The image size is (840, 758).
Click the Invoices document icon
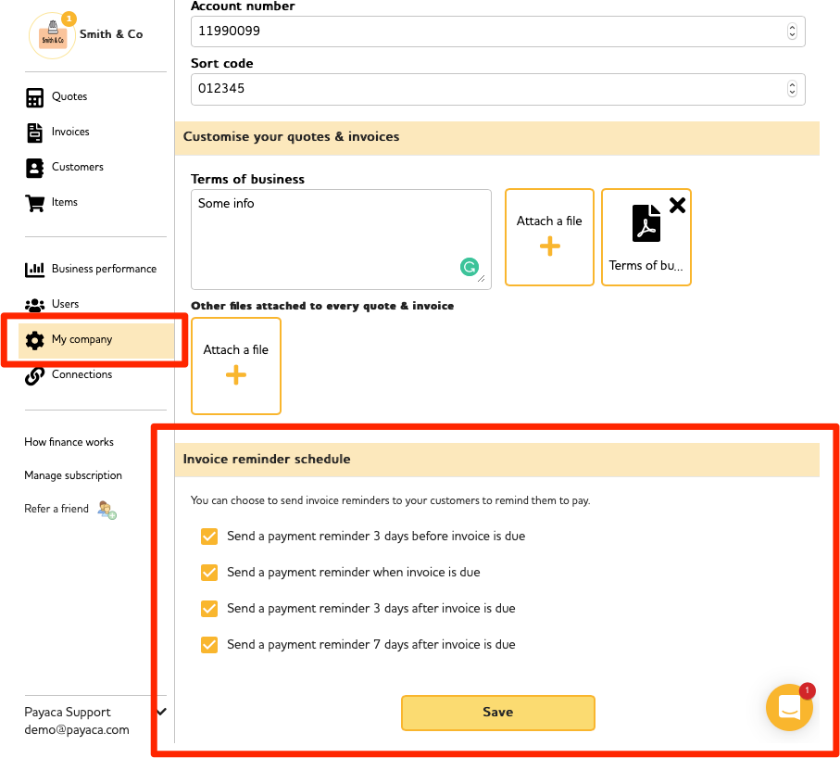coord(35,133)
